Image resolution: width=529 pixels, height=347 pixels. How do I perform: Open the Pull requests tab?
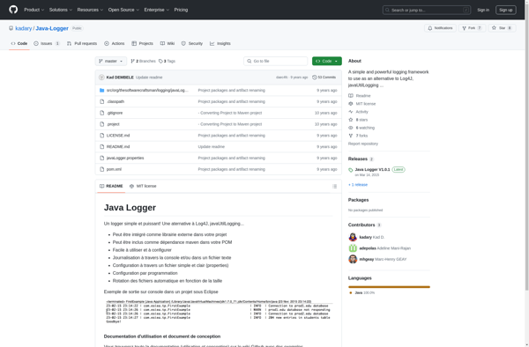pos(82,43)
